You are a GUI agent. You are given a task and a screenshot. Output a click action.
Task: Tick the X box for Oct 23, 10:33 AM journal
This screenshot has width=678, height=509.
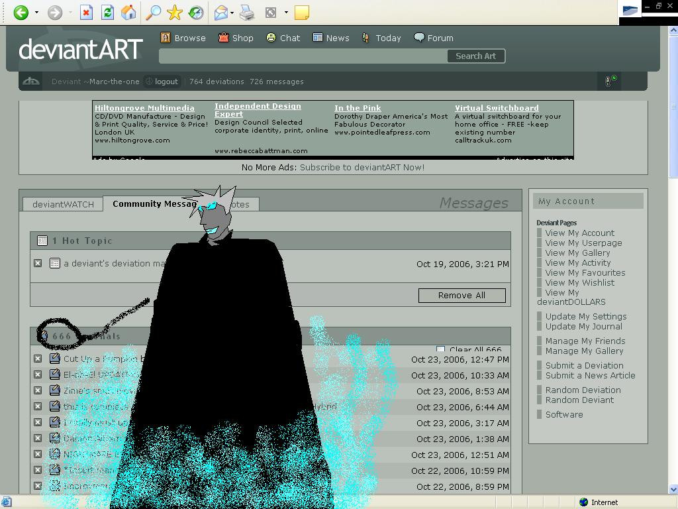point(38,374)
